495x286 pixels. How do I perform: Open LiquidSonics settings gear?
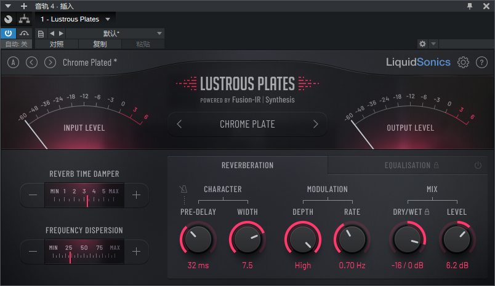[x=463, y=63]
